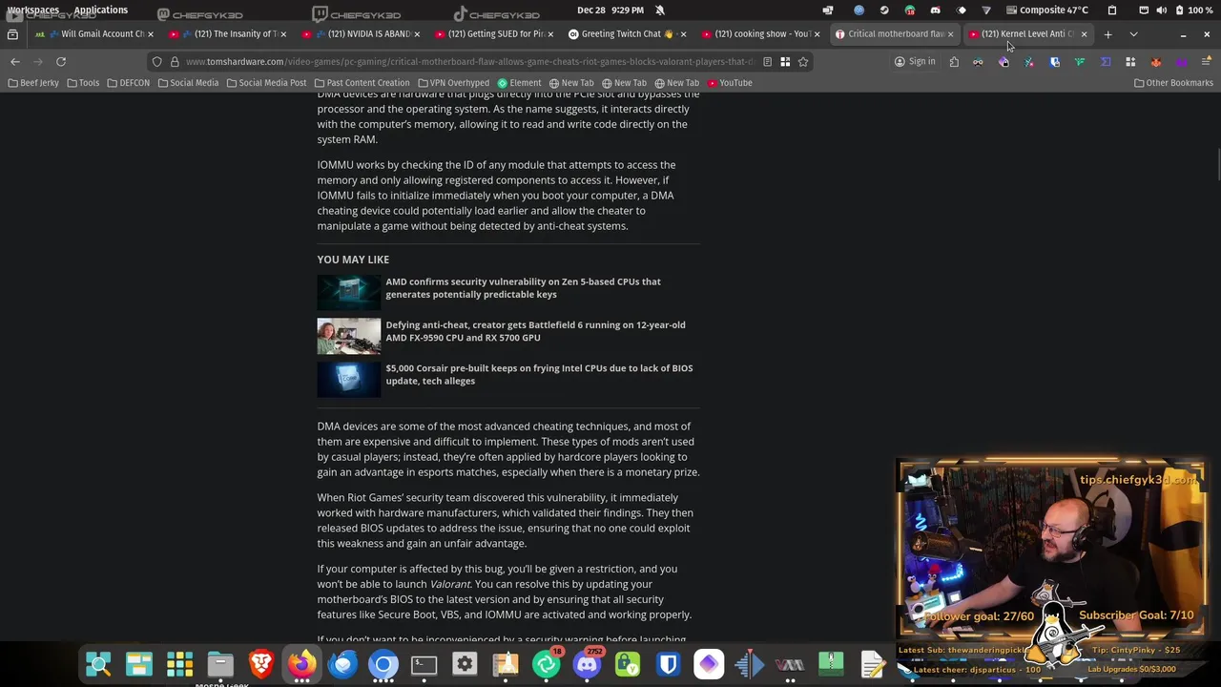Viewport: 1221px width, 687px height.
Task: Open the MetaMask fox extension
Action: (1156, 62)
